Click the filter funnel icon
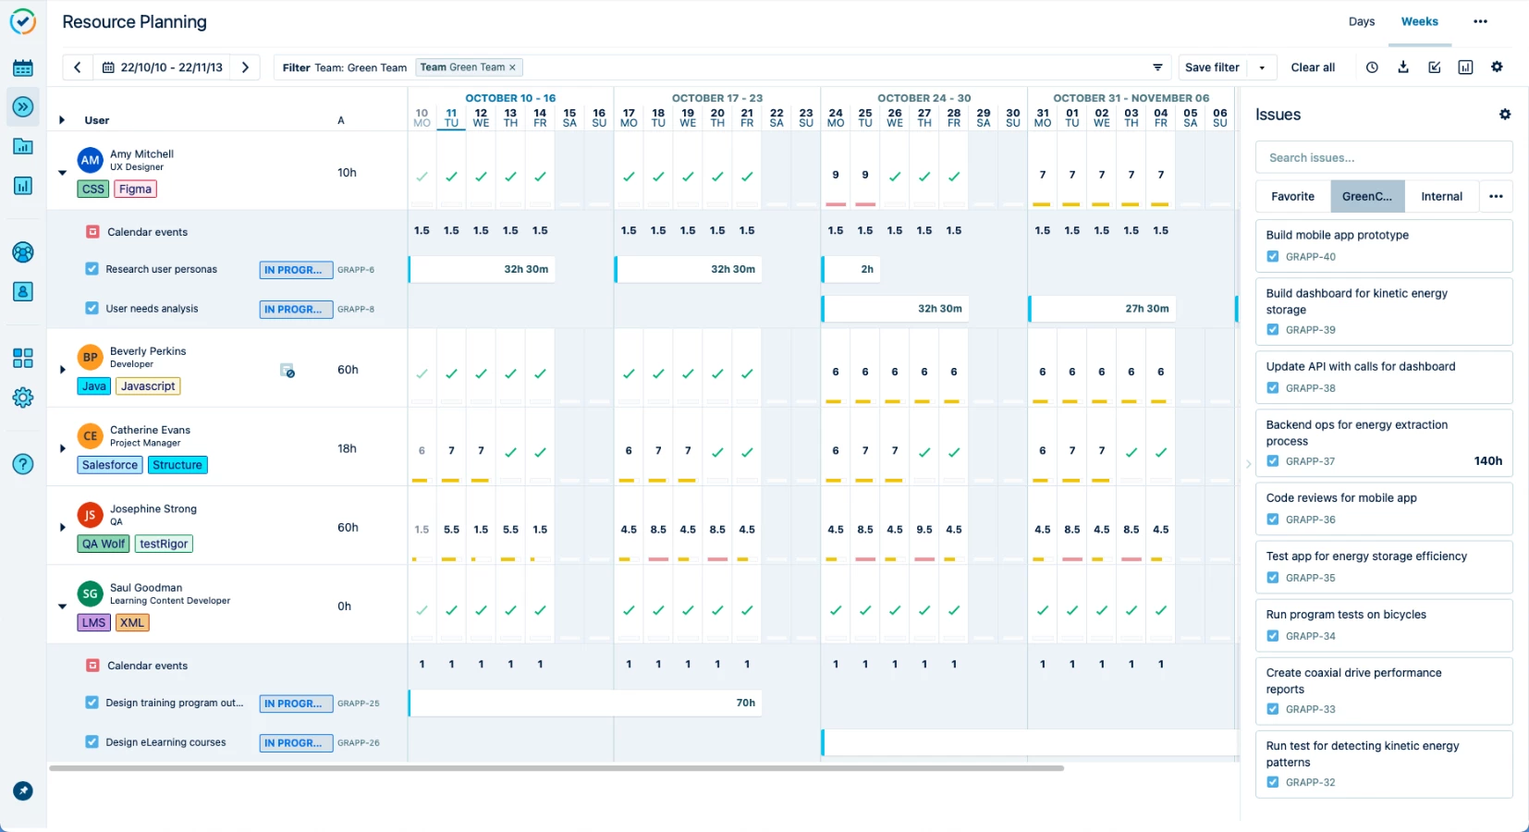This screenshot has height=832, width=1529. (x=1157, y=67)
